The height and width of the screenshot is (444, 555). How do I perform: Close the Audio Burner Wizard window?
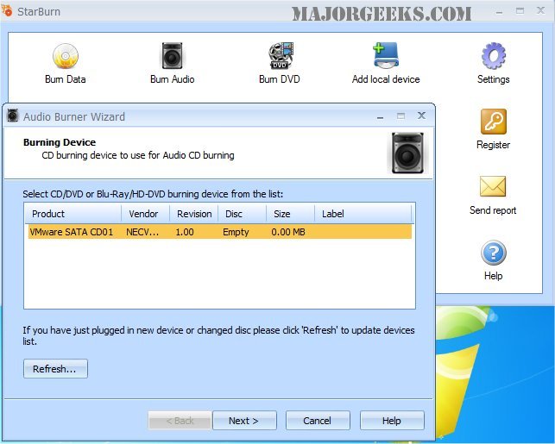tap(421, 116)
